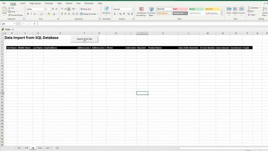268x151 pixels.
Task: Click the Delete cells icon
Action: pos(235,9)
